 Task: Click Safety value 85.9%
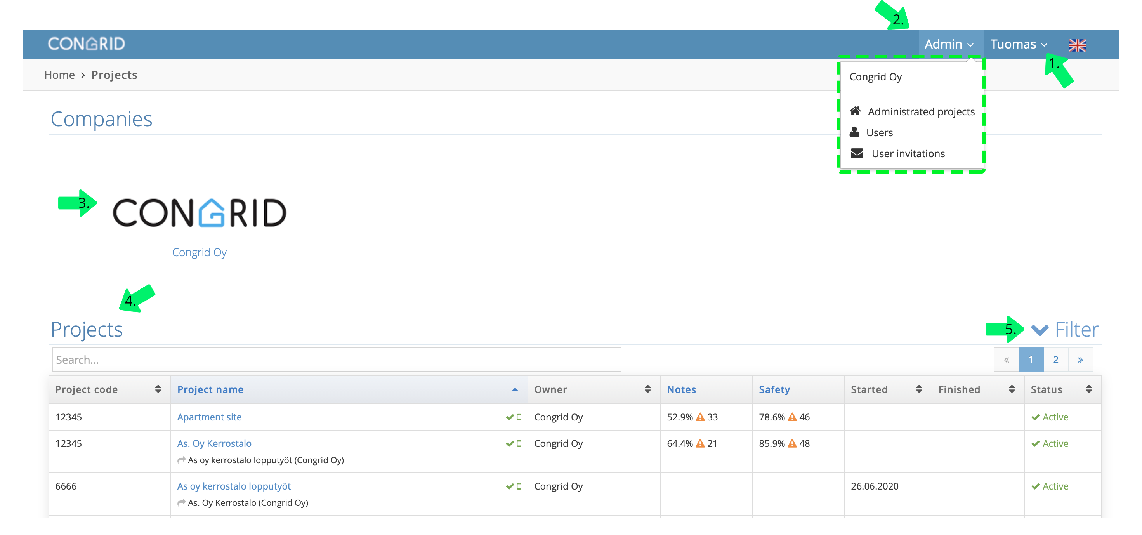772,443
